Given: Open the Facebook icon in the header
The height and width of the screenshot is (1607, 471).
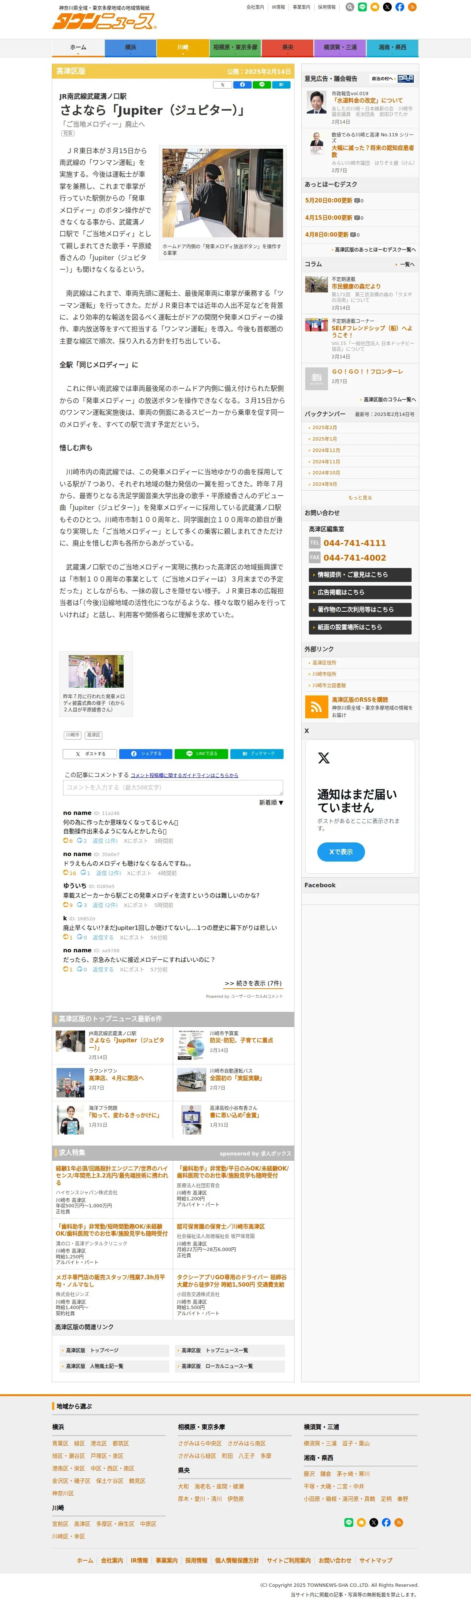Looking at the screenshot, I should [x=399, y=7].
